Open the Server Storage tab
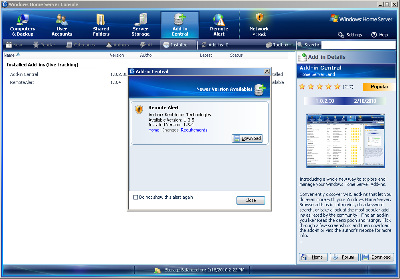Screen dimensions: 400x279 click(140, 25)
